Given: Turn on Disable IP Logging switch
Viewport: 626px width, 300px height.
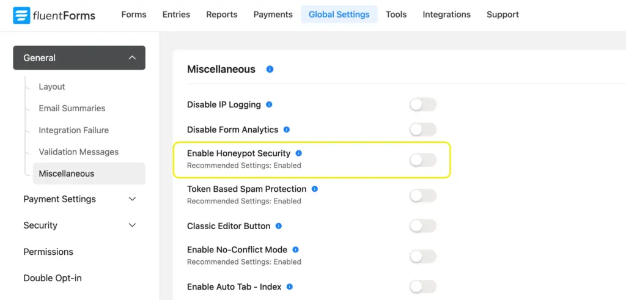Looking at the screenshot, I should click(x=422, y=104).
